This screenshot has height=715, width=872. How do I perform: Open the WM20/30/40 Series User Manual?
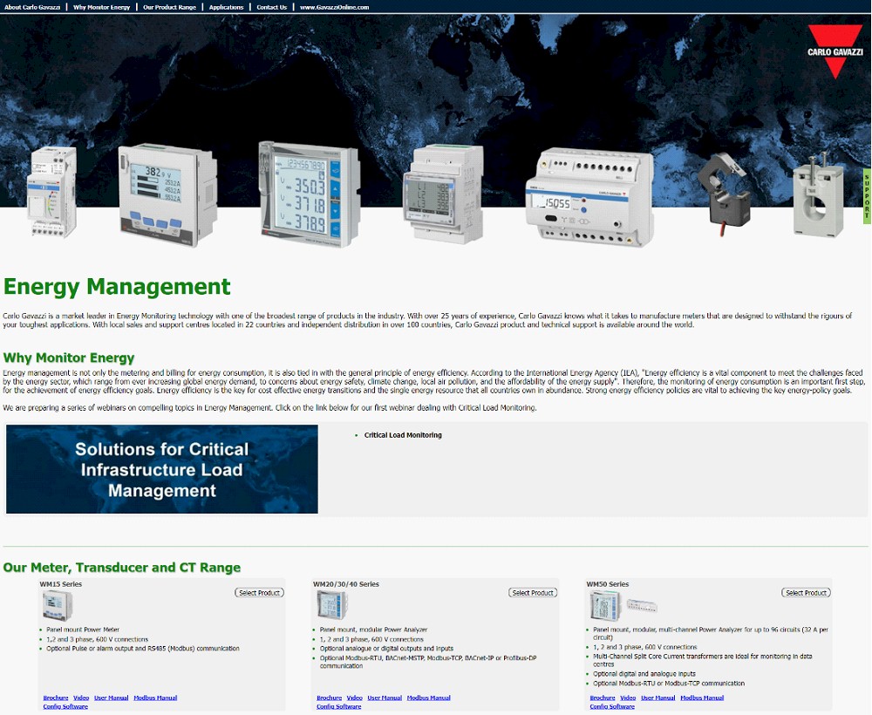[385, 698]
